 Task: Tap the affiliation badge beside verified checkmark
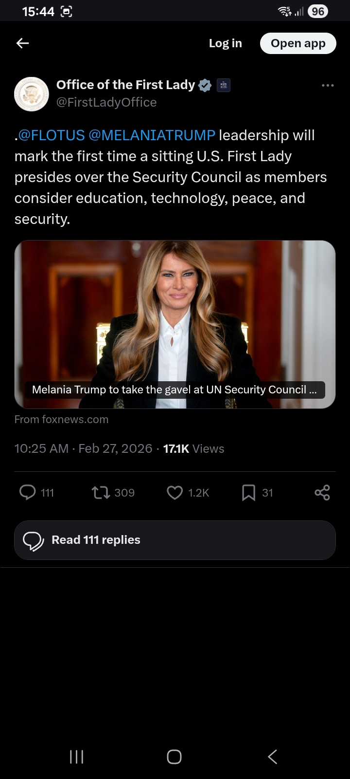pyautogui.click(x=224, y=85)
